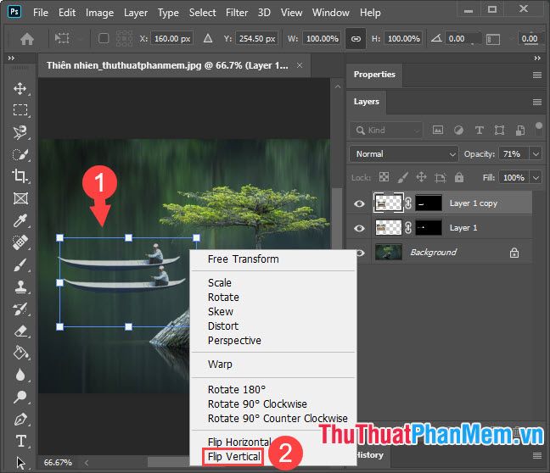The height and width of the screenshot is (473, 550).
Task: Toggle lock position icon
Action: point(421,177)
